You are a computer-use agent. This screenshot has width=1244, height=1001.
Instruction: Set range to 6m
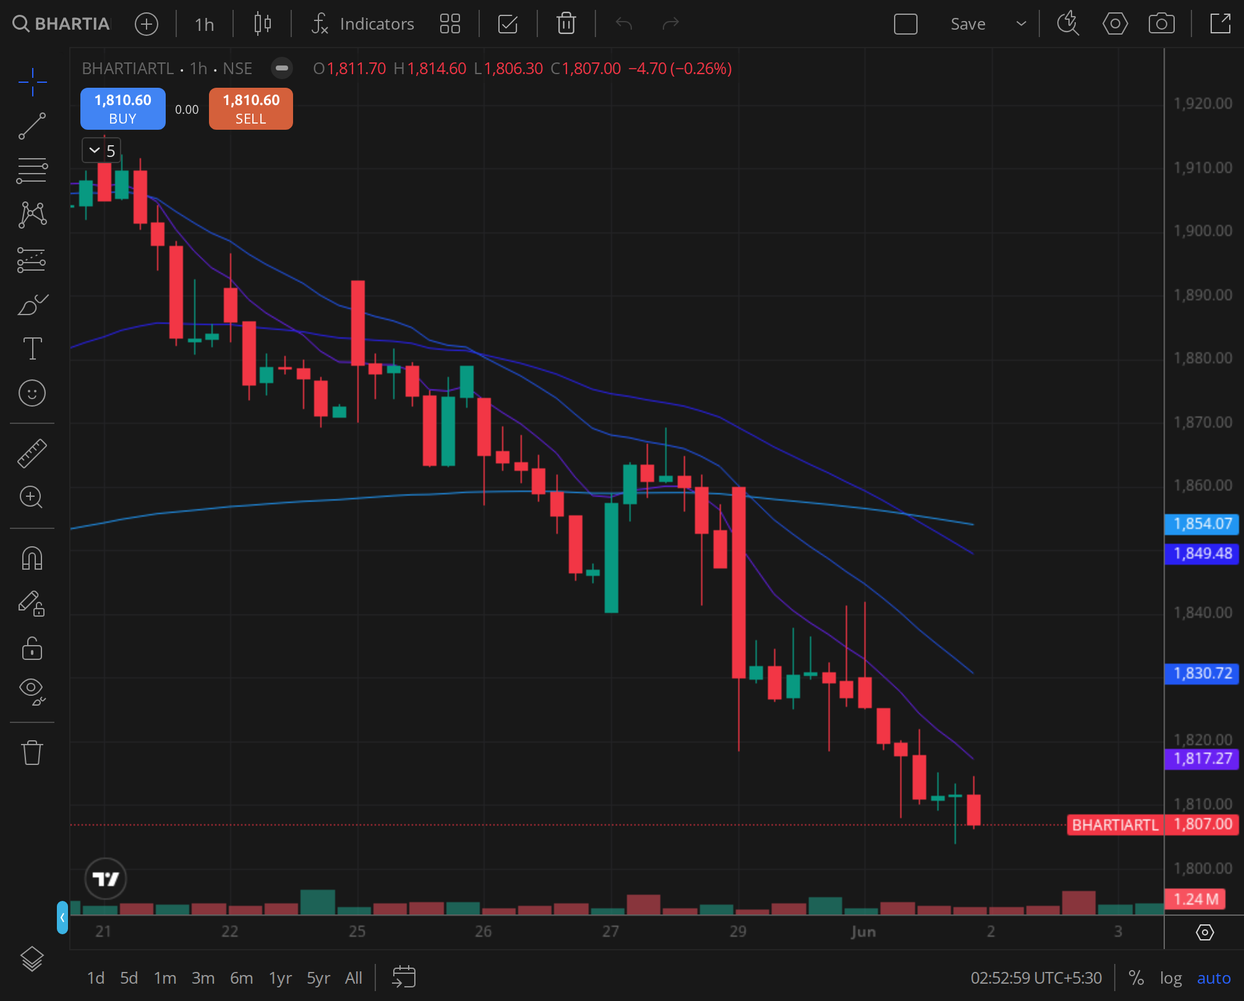pyautogui.click(x=241, y=978)
